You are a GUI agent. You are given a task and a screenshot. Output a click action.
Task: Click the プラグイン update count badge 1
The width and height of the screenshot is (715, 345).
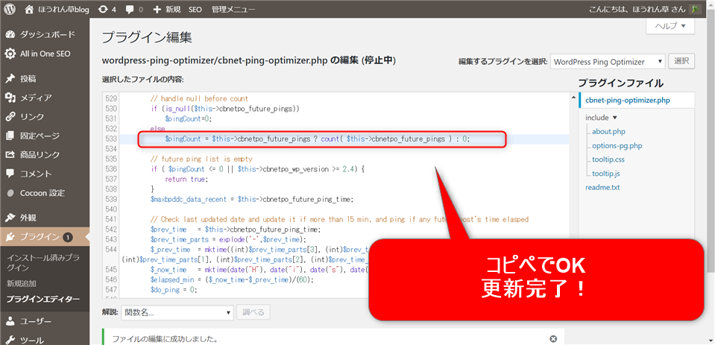pos(68,237)
